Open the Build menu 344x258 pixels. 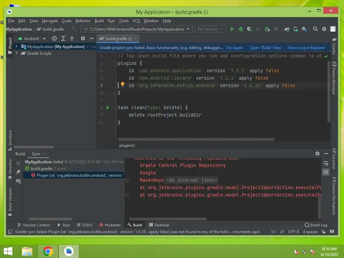99,21
